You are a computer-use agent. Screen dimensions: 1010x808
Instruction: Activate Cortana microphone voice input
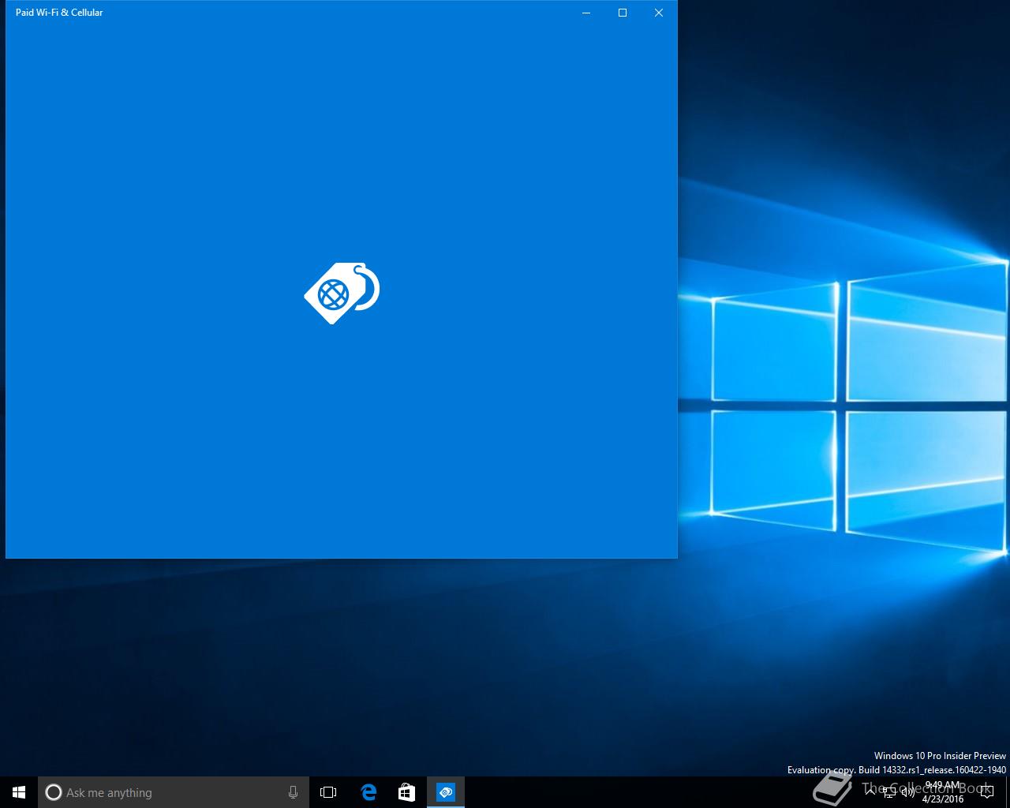[x=293, y=792]
